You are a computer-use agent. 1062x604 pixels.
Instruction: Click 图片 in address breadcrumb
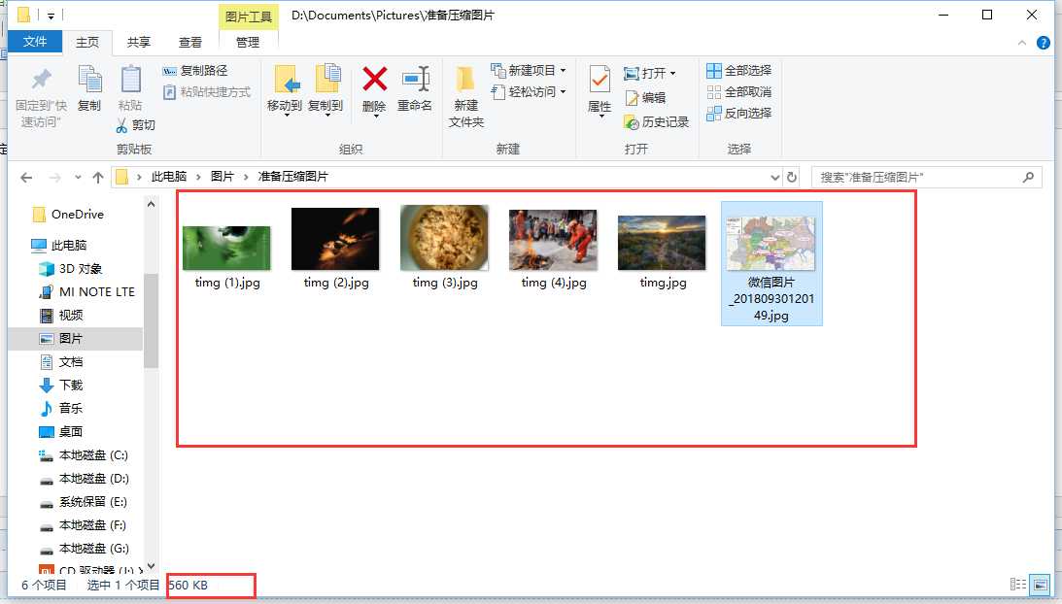[x=223, y=177]
